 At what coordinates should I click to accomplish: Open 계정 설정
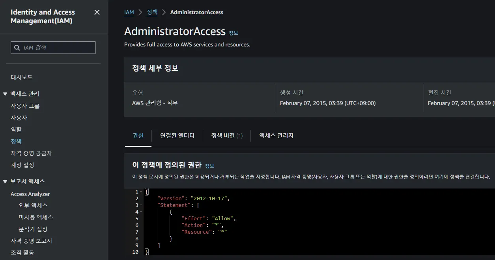pyautogui.click(x=22, y=165)
